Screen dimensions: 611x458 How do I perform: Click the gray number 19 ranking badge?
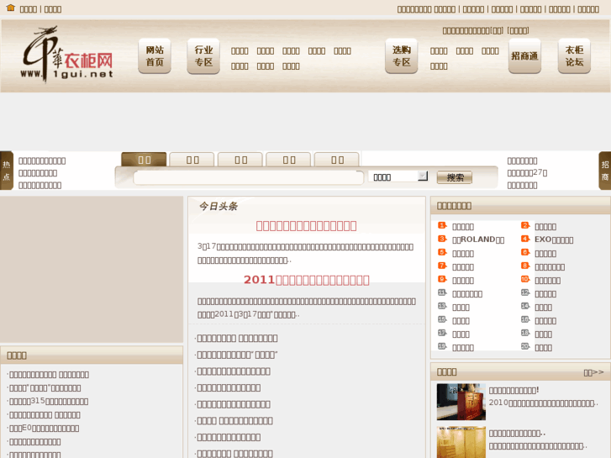[442, 346]
